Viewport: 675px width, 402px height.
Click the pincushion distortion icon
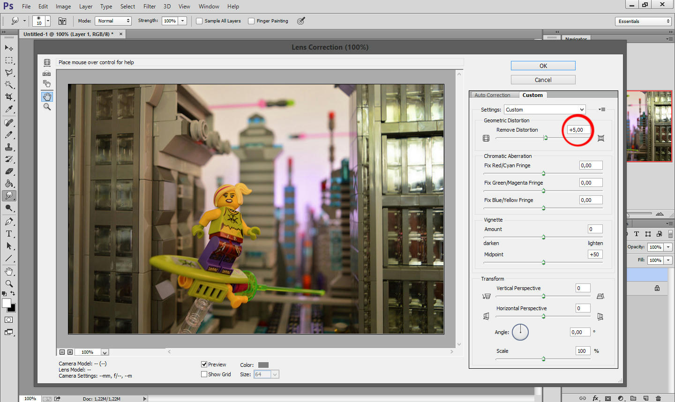tap(601, 138)
